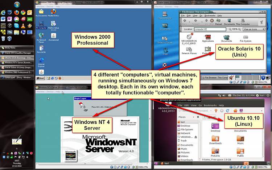Click blue Reload icon in Ubuntu file manager
272x170 pixels.
point(228,111)
